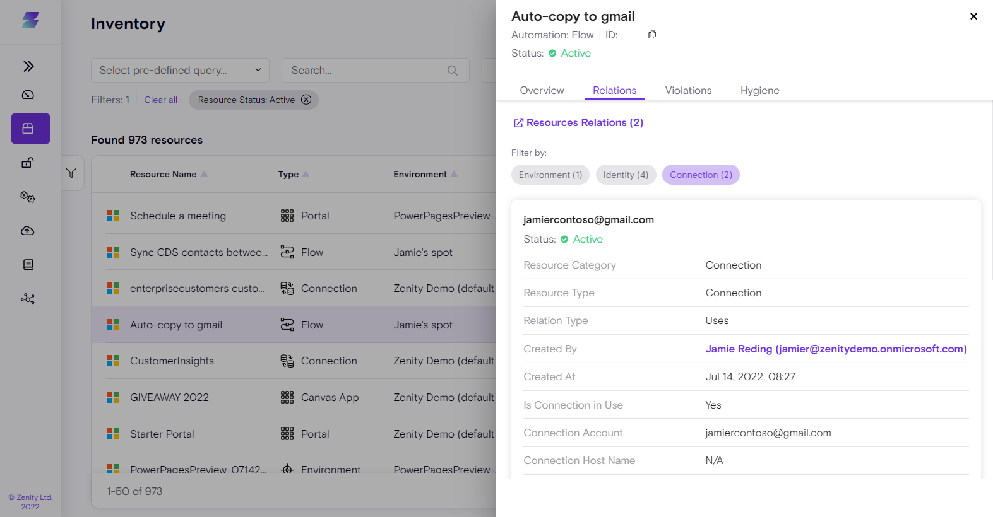Click the unlocked padlock sidebar icon

pos(28,163)
